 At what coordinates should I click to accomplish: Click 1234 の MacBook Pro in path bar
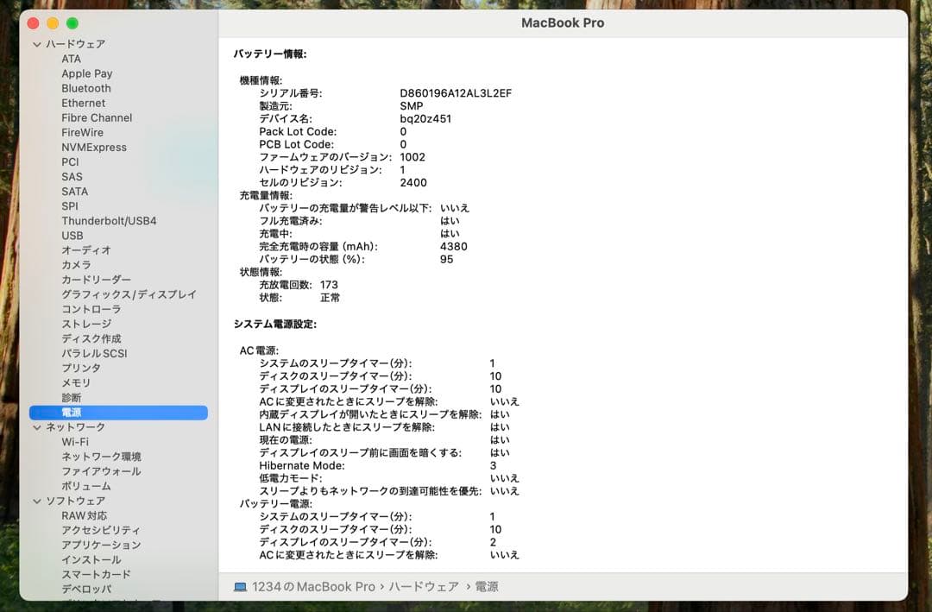(314, 587)
